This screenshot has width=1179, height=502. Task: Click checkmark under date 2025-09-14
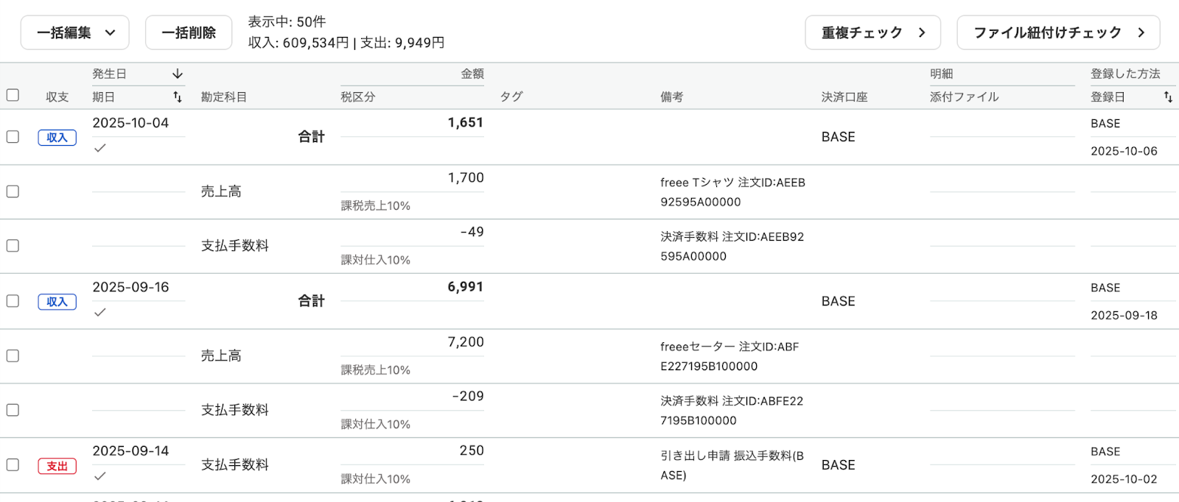point(100,476)
